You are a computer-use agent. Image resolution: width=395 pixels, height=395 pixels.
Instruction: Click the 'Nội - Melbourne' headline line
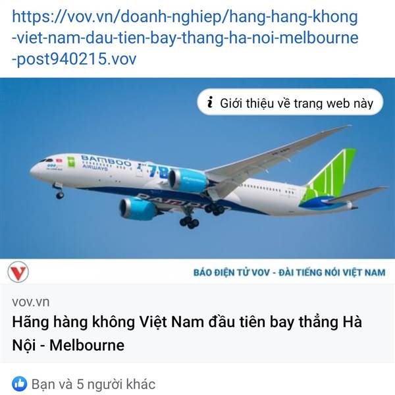tap(68, 344)
